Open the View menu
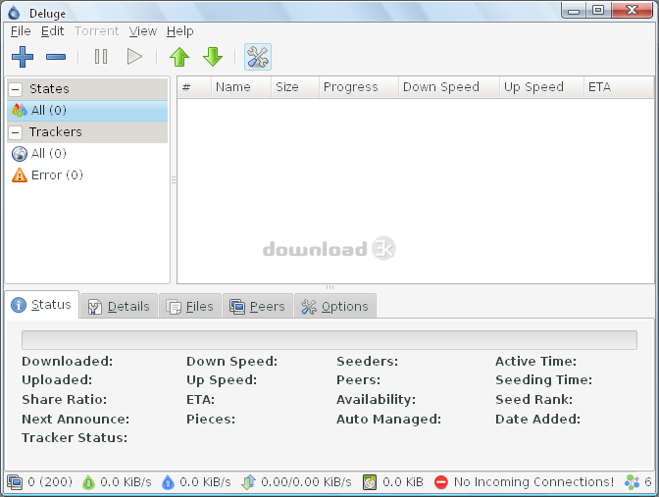The width and height of the screenshot is (659, 497). tap(143, 31)
